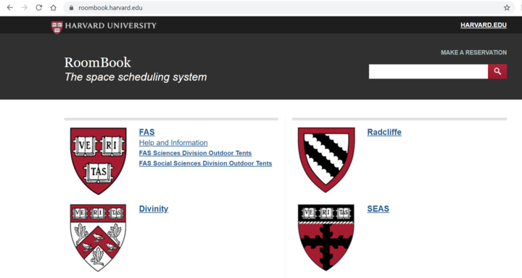This screenshot has height=278, width=522.
Task: Open the browser home icon
Action: [x=53, y=8]
